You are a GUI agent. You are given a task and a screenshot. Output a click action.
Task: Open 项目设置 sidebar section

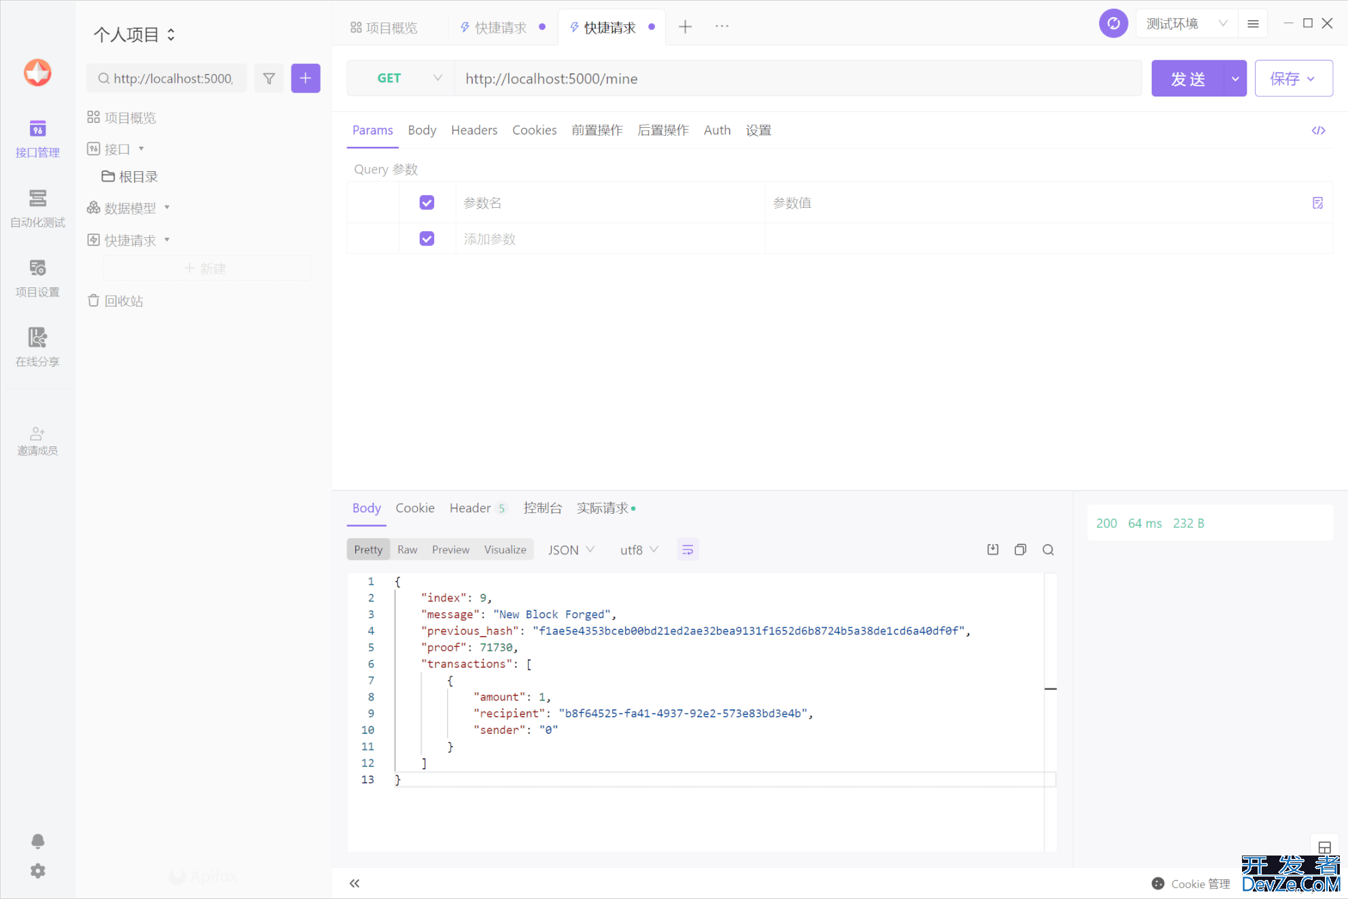pyautogui.click(x=37, y=279)
